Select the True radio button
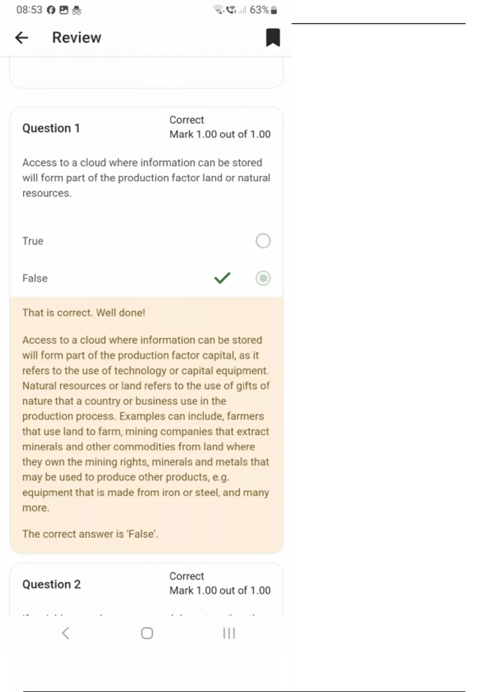489x692 pixels. (x=263, y=241)
